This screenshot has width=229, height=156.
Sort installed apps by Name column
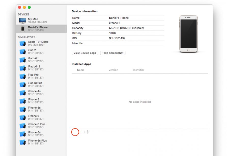[81, 70]
